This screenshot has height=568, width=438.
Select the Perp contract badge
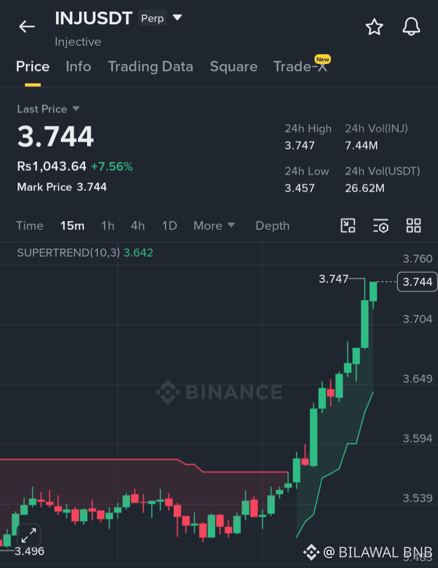(152, 18)
